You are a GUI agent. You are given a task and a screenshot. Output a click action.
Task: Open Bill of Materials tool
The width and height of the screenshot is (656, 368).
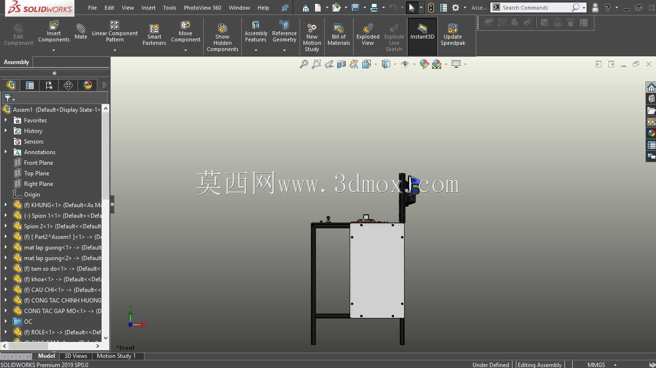tap(339, 35)
